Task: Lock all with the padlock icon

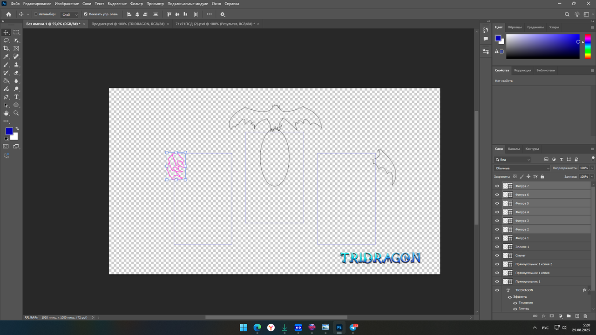Action: click(x=542, y=176)
